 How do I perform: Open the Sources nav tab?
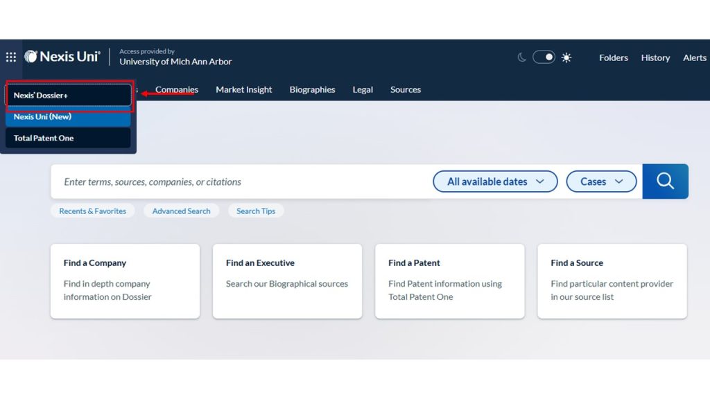406,89
